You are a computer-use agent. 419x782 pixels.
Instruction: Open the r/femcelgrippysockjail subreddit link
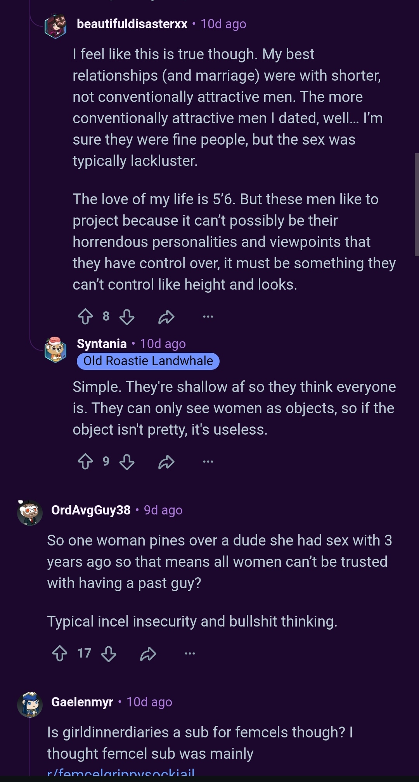pos(121,772)
